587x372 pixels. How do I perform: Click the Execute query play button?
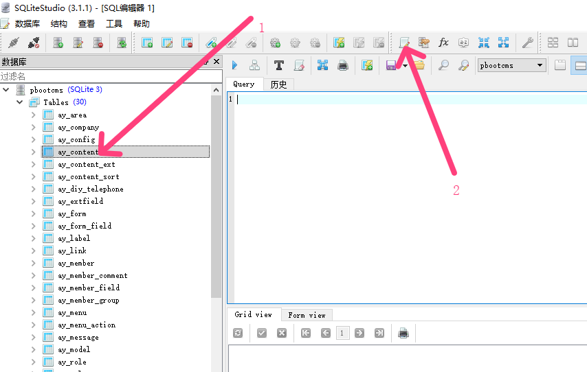(x=234, y=65)
